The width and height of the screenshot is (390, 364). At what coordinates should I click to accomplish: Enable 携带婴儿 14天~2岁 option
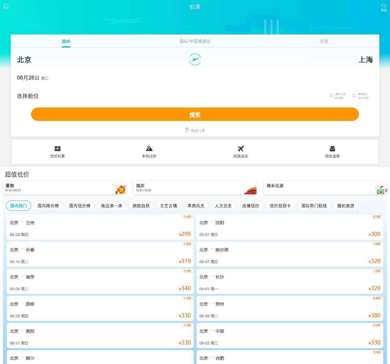(x=354, y=96)
